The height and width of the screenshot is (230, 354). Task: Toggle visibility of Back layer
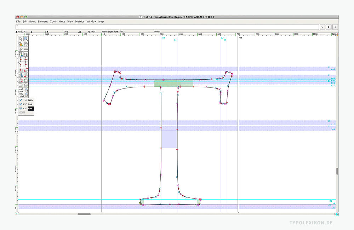(21, 104)
